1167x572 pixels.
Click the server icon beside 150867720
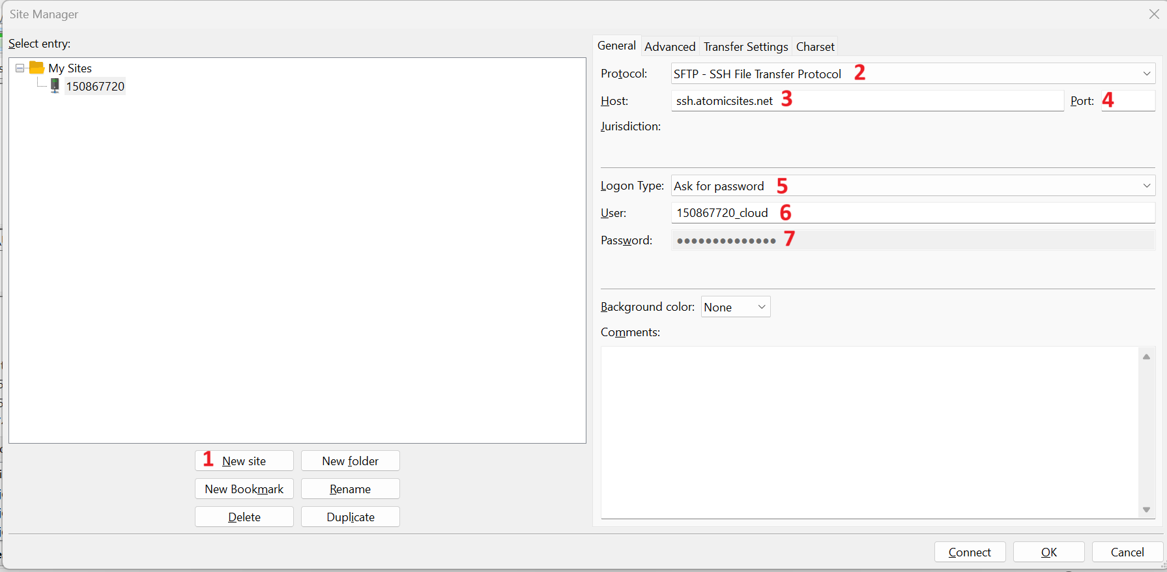[x=55, y=86]
